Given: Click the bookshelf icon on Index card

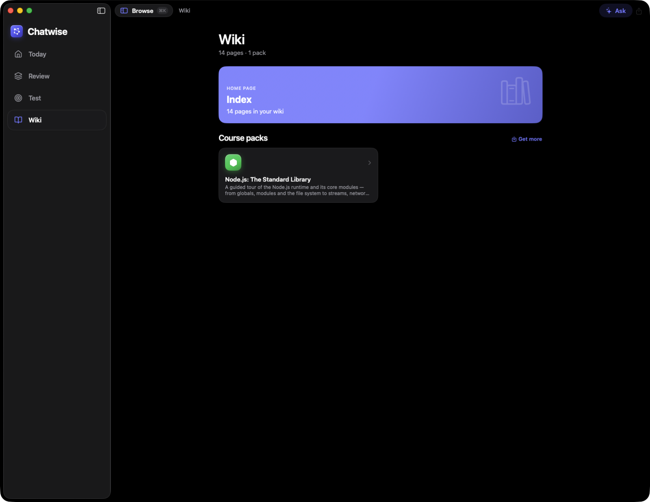Looking at the screenshot, I should pos(516,91).
